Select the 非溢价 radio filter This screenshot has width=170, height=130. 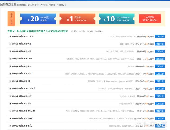click(x=96, y=31)
